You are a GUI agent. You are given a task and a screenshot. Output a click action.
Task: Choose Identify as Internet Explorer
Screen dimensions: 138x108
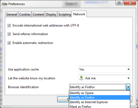point(100,102)
